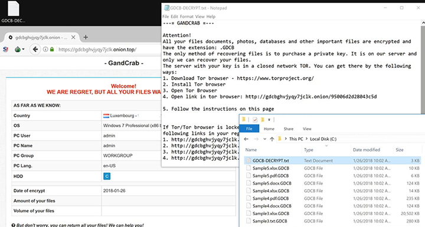Image resolution: width=425 pixels, height=227 pixels.
Task: Switch to the Explorer View ribbon tab
Action: pos(307,129)
